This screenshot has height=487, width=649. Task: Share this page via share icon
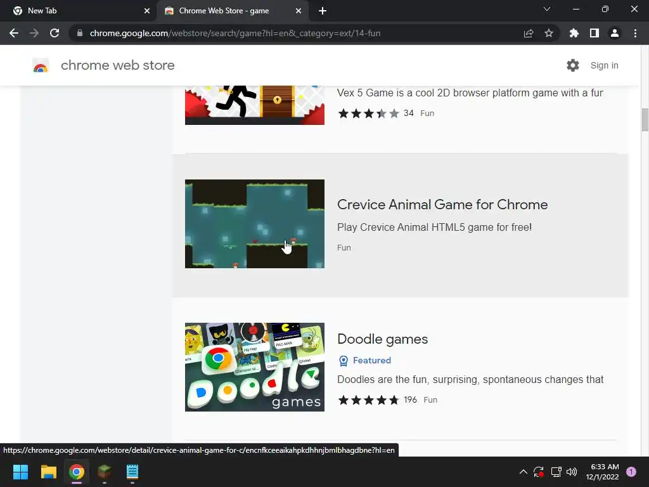coord(529,33)
